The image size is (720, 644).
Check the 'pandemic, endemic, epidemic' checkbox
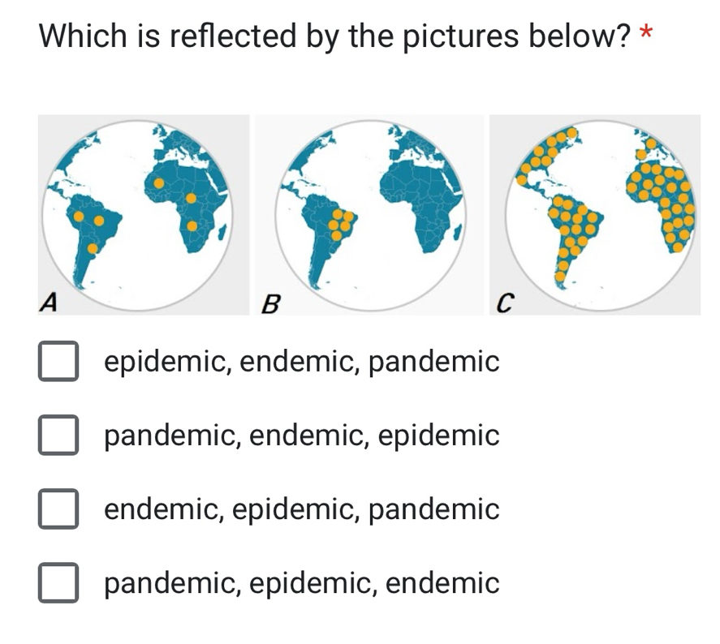[x=58, y=436]
